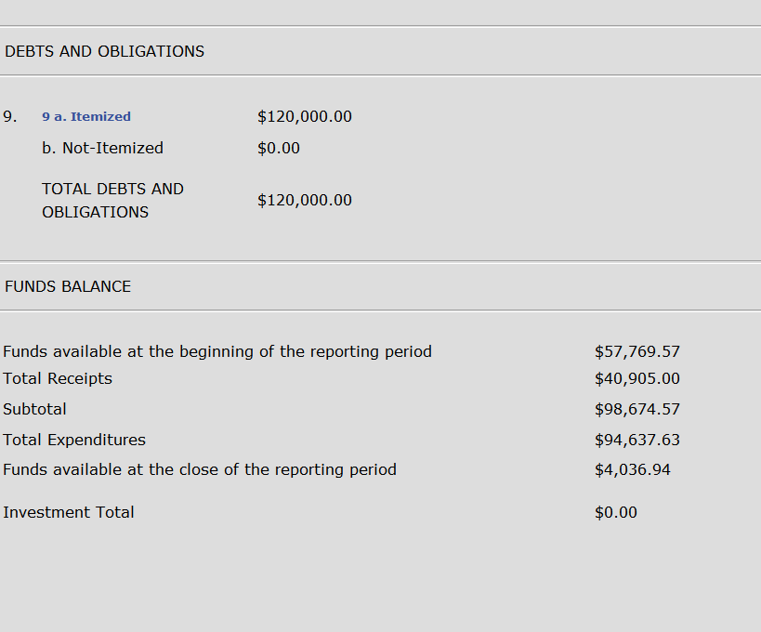Click the TOTAL DEBTS AND OBLIGATIONS label
This screenshot has height=632, width=761.
click(112, 201)
